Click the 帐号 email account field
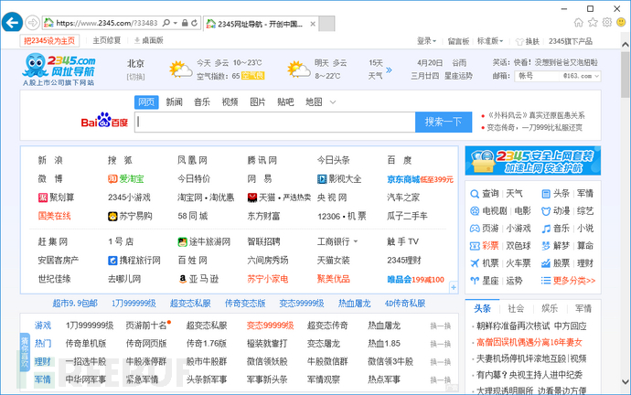 pyautogui.click(x=538, y=76)
